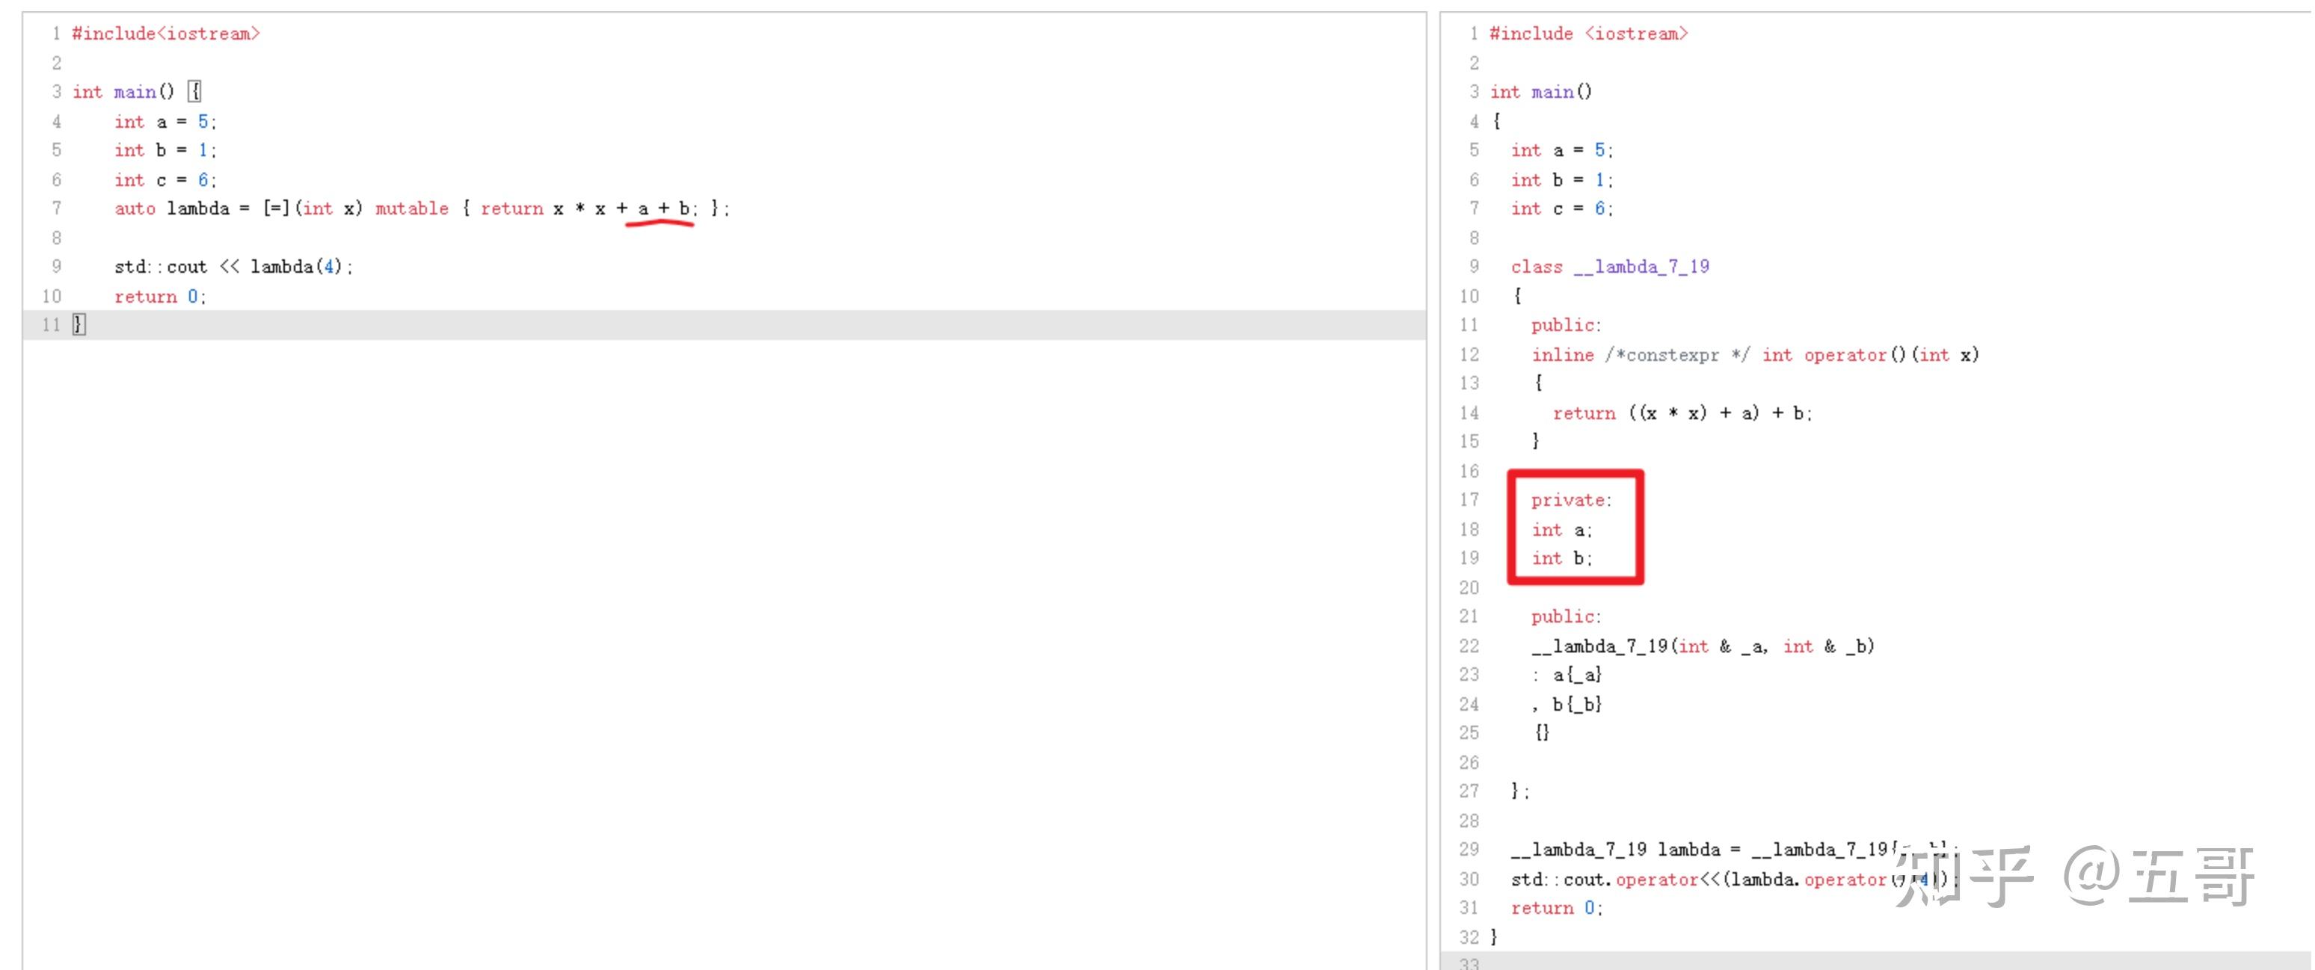This screenshot has height=970, width=2315.
Task: Select int a; inside the red box
Action: 1561,529
